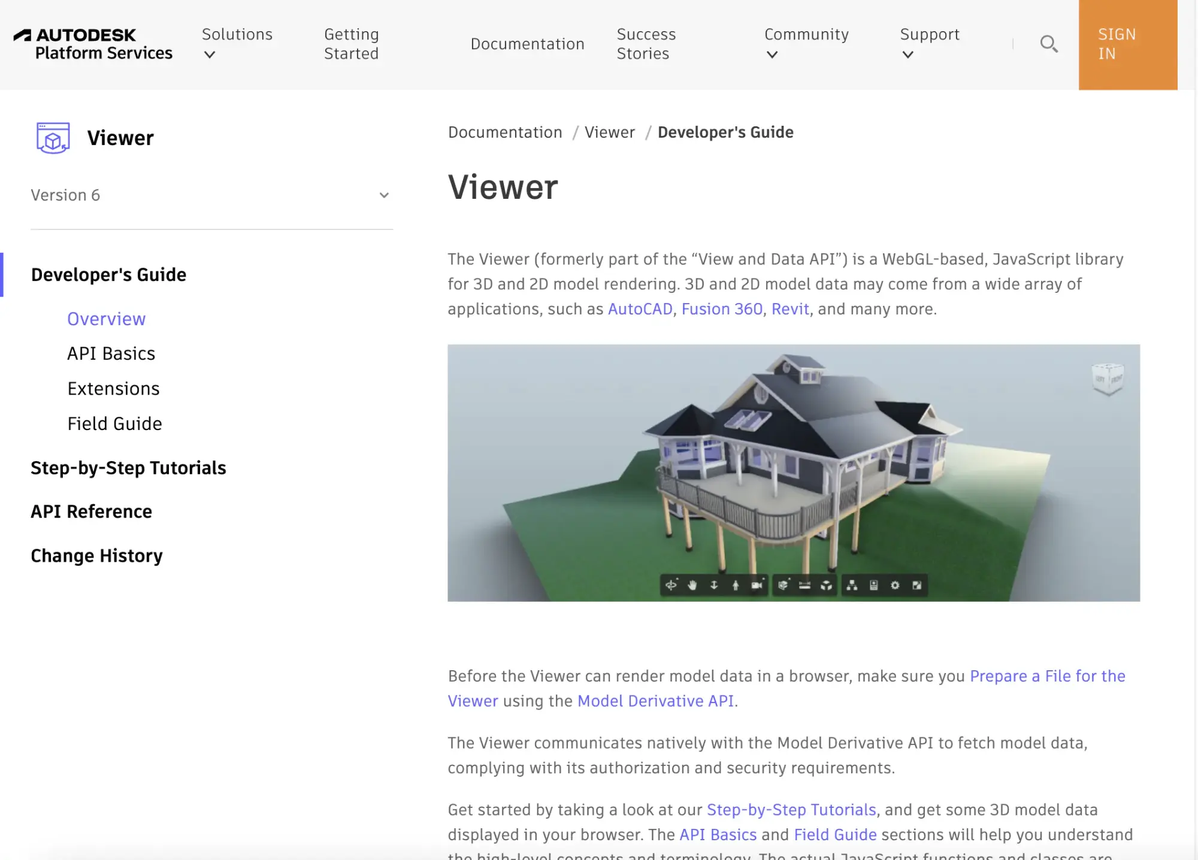Viewport: 1198px width, 860px height.
Task: Select Developer's Guide in sidebar
Action: tap(108, 275)
